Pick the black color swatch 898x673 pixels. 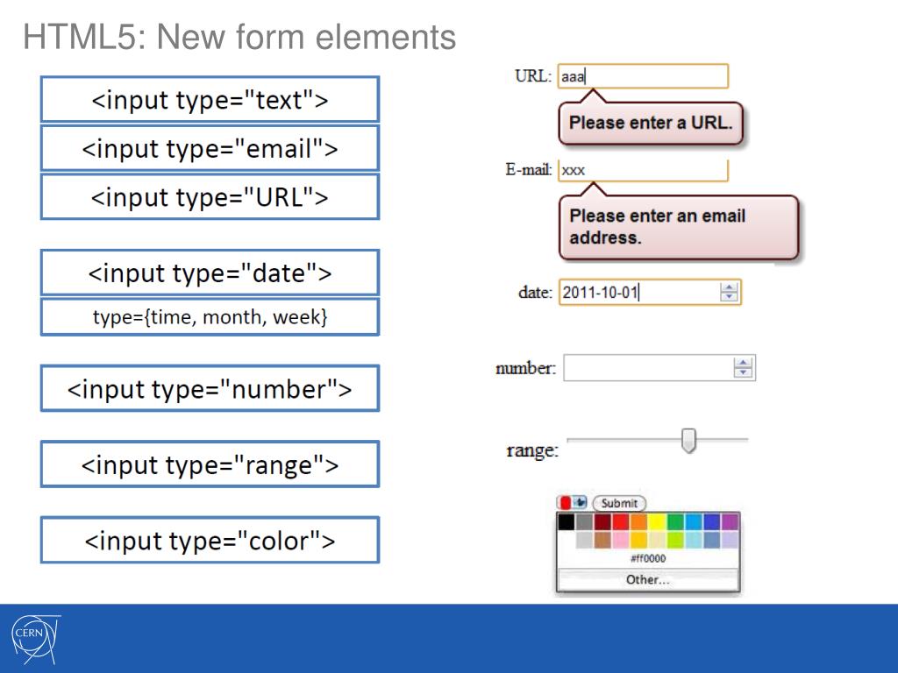click(x=567, y=522)
